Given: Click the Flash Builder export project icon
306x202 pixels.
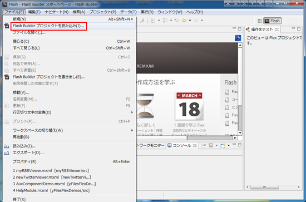Looking at the screenshot, I should 7,77.
